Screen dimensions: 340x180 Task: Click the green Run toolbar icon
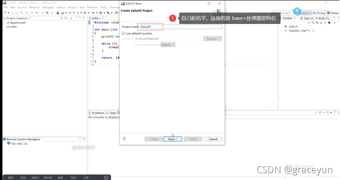(101, 13)
